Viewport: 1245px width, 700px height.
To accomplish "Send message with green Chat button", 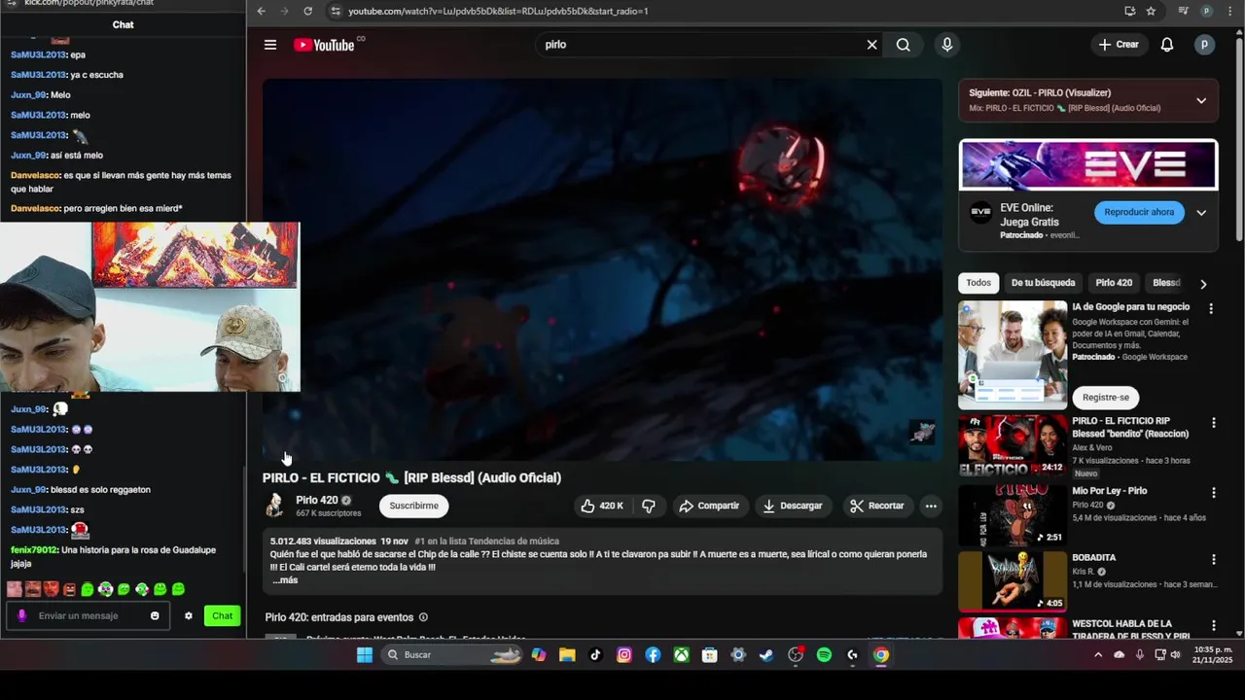I will (222, 615).
